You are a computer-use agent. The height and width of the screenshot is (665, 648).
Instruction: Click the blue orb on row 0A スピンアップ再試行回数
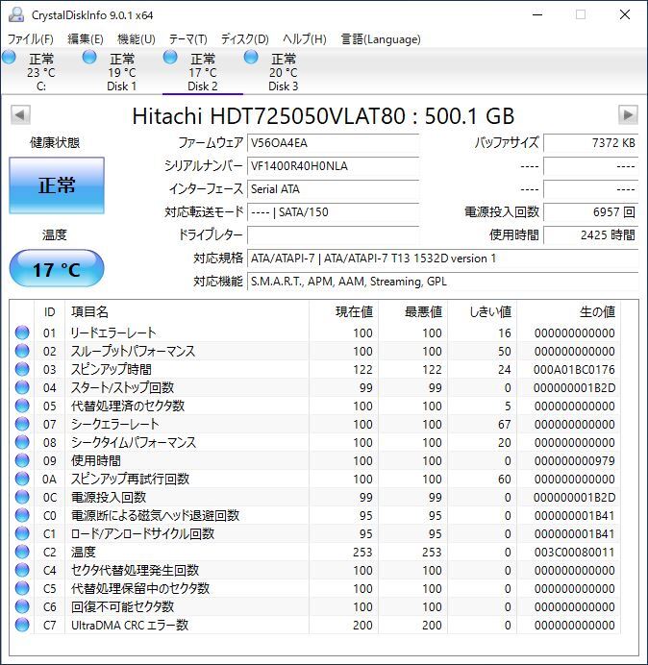(22, 479)
